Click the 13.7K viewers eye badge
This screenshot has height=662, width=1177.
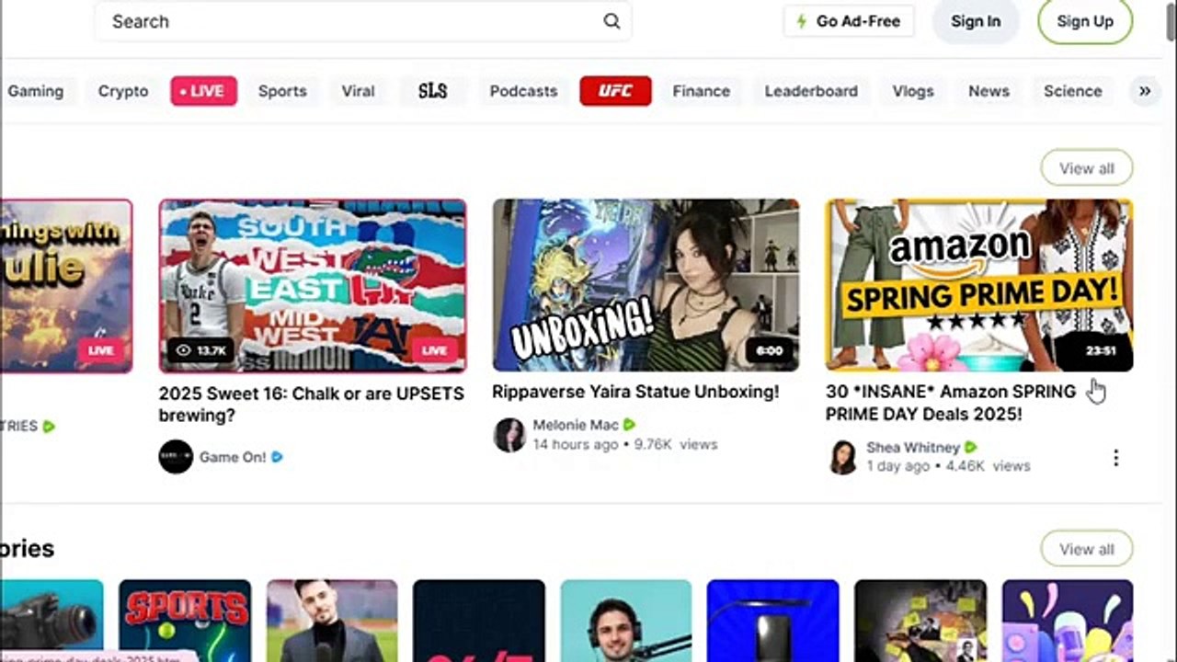(200, 350)
